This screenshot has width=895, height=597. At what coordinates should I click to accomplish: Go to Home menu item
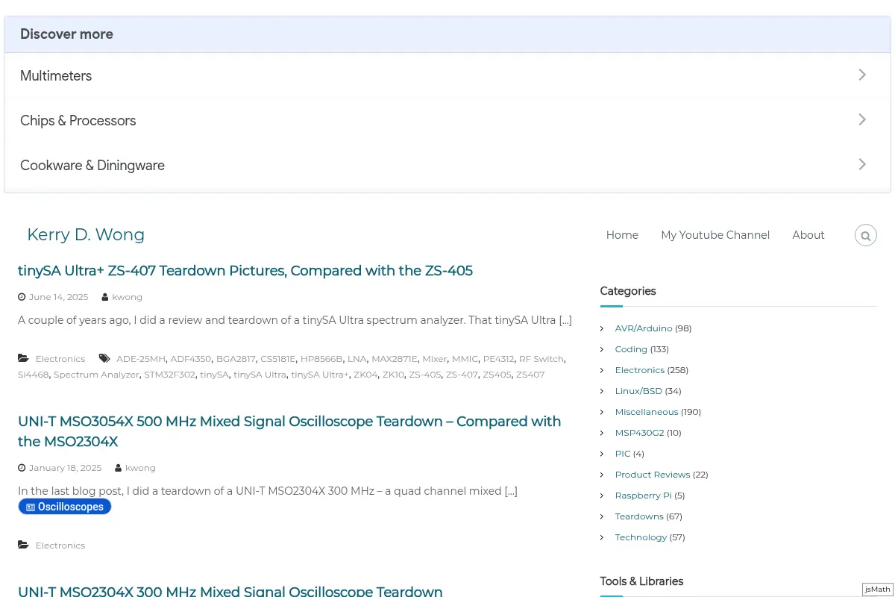(622, 235)
